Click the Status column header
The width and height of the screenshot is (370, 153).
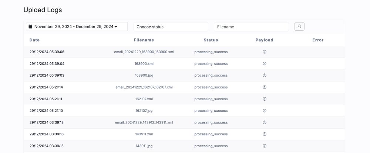[x=211, y=40]
